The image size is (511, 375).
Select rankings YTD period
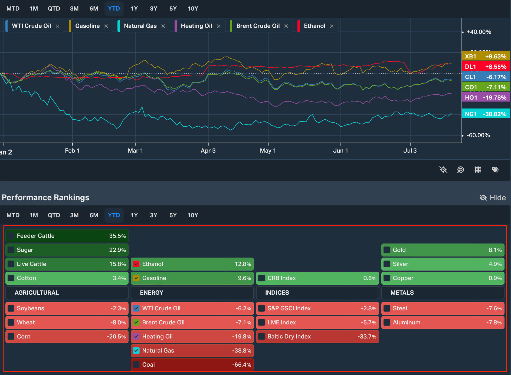(x=114, y=215)
